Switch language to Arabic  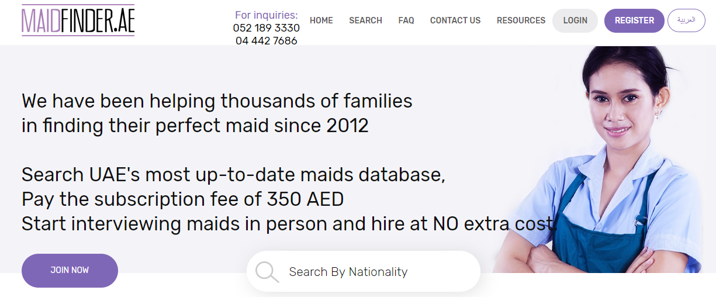pos(686,20)
